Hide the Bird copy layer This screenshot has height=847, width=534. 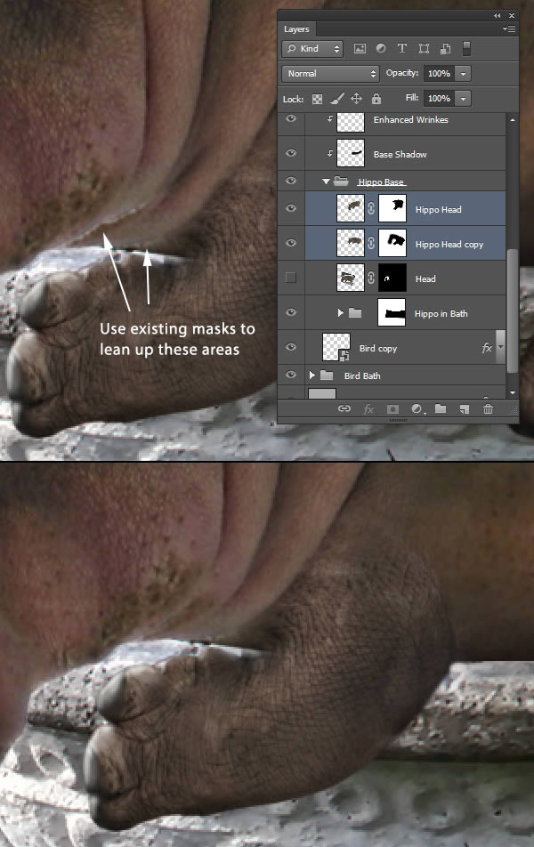(291, 347)
